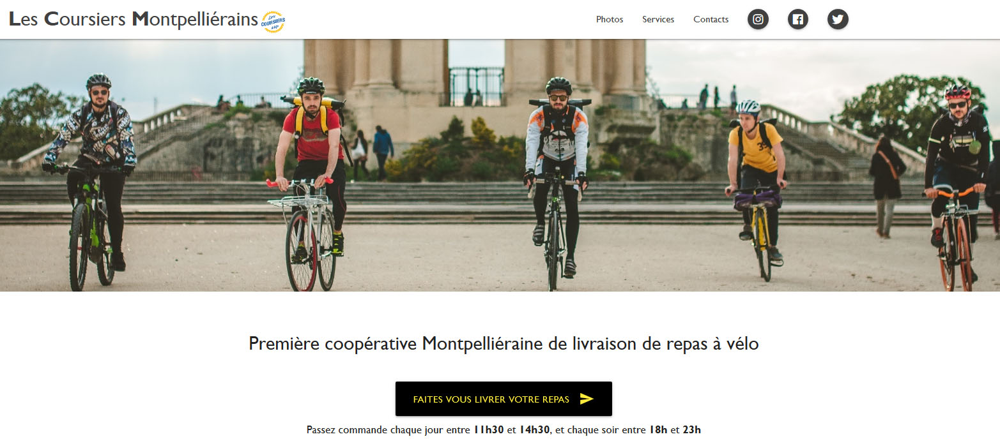This screenshot has height=446, width=1000.
Task: Click the Faites vous livrer votre repas button
Action: tap(504, 399)
